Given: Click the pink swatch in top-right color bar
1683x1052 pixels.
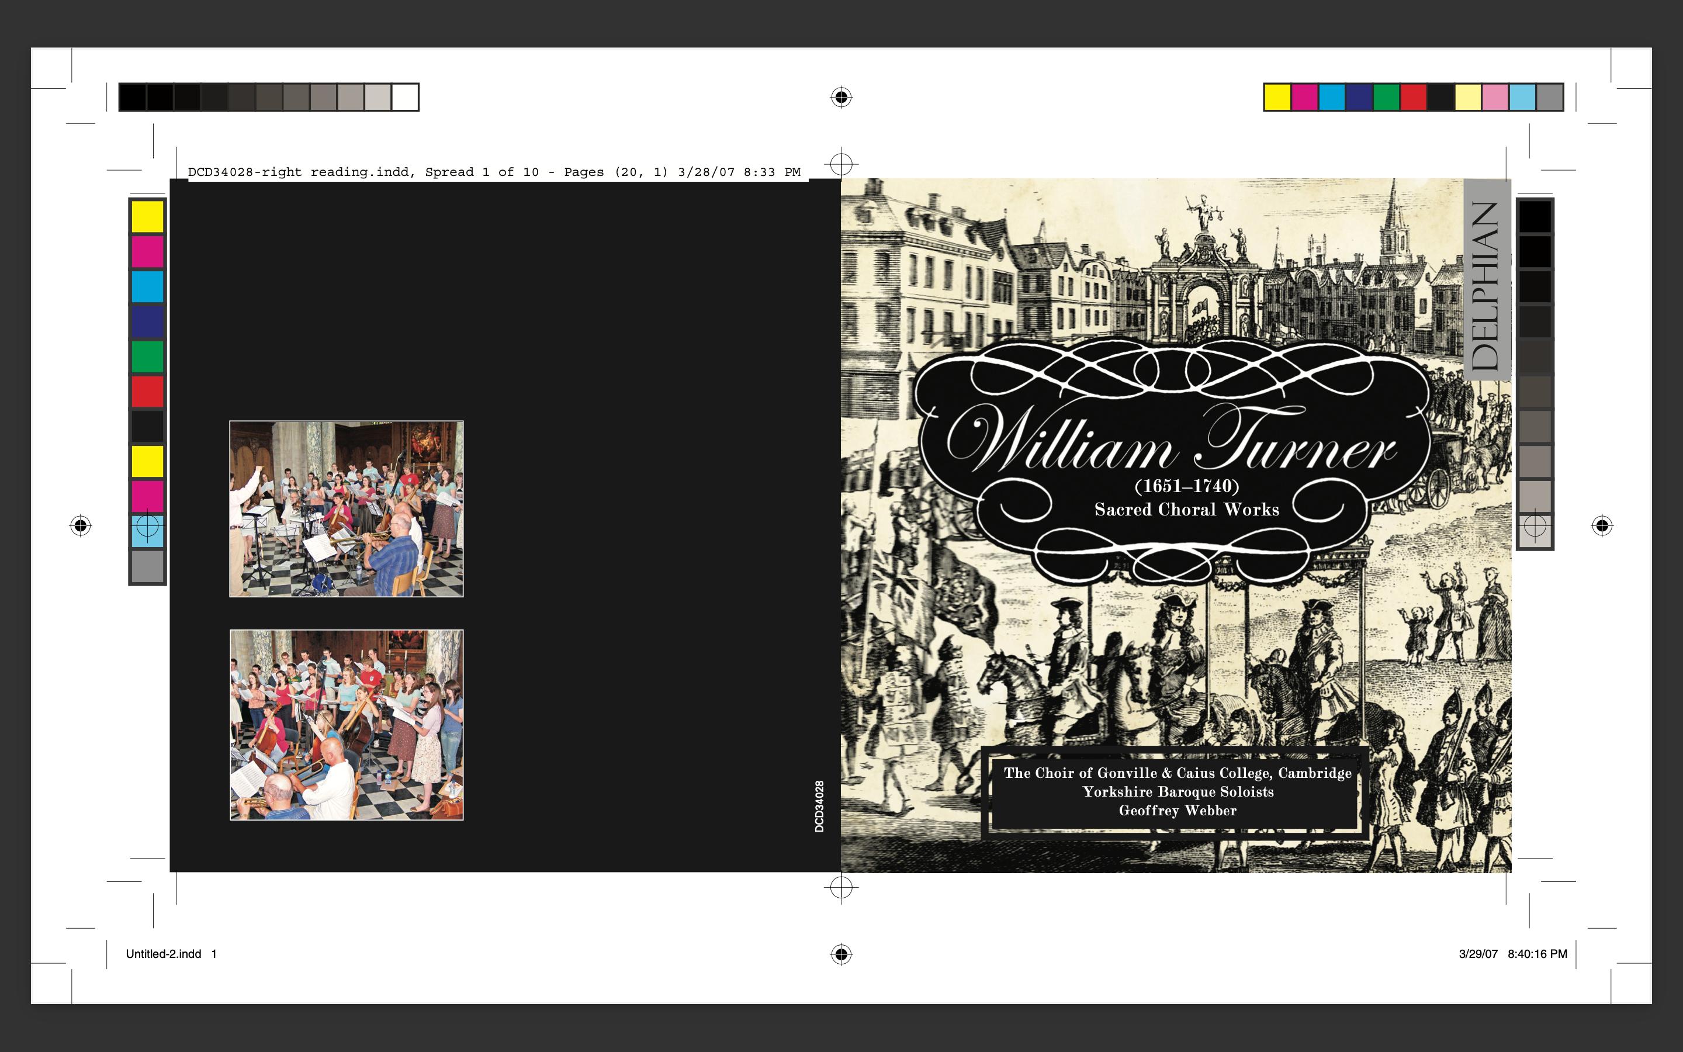Looking at the screenshot, I should pyautogui.click(x=1494, y=98).
